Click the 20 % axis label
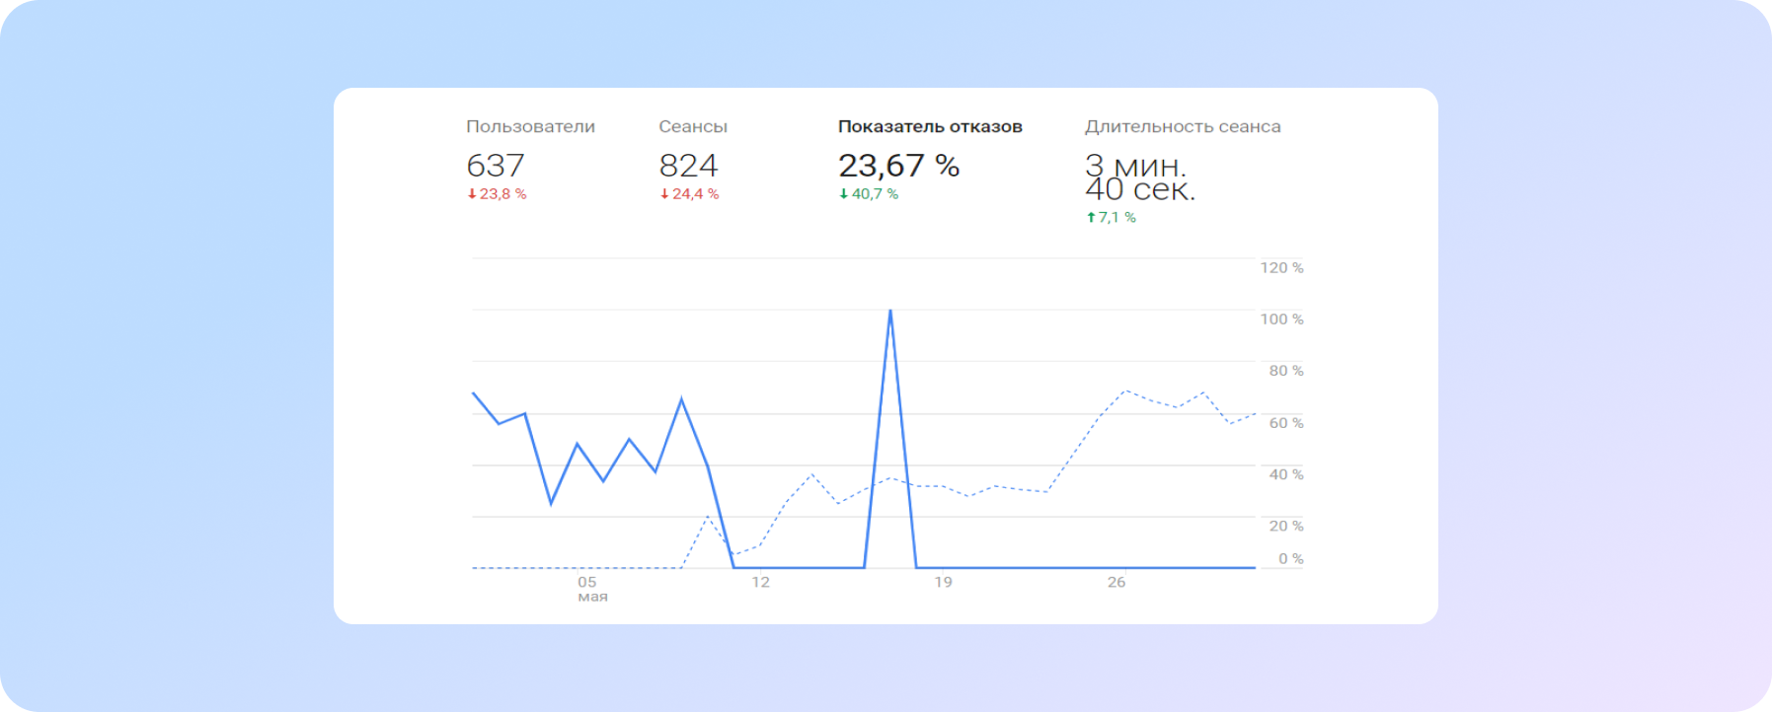Screen dimensions: 1772x712 tap(1286, 526)
